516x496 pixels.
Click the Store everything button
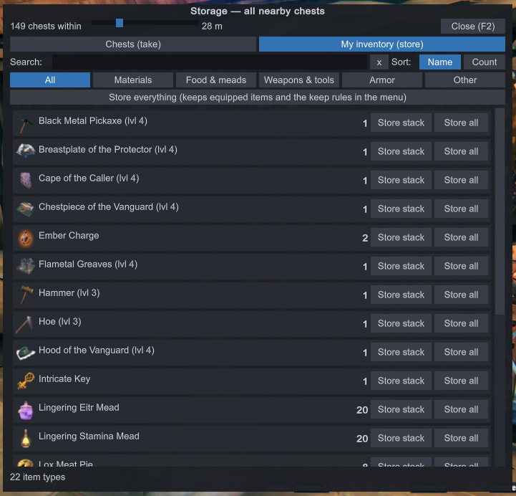coord(258,97)
